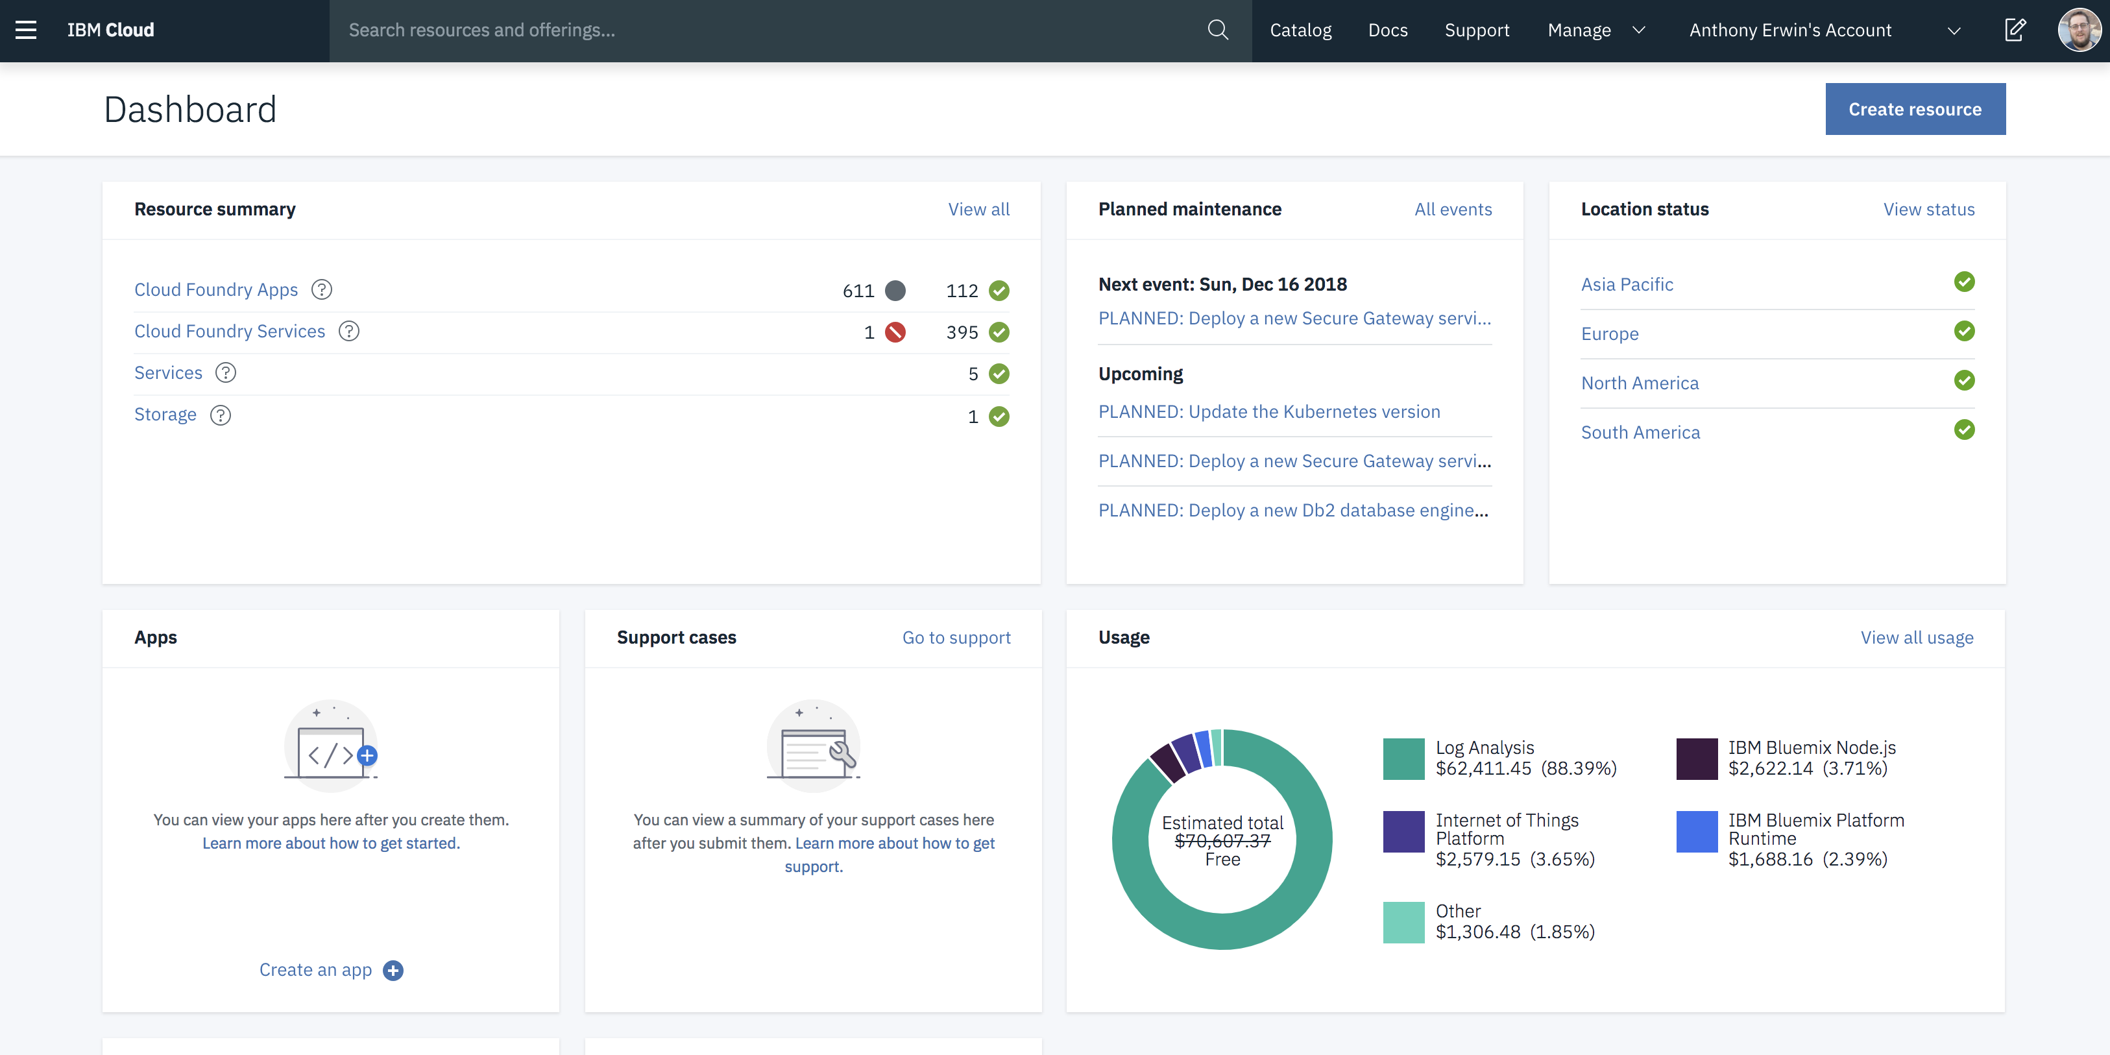The width and height of the screenshot is (2110, 1055).
Task: Click View status in Location status
Action: 1929,210
